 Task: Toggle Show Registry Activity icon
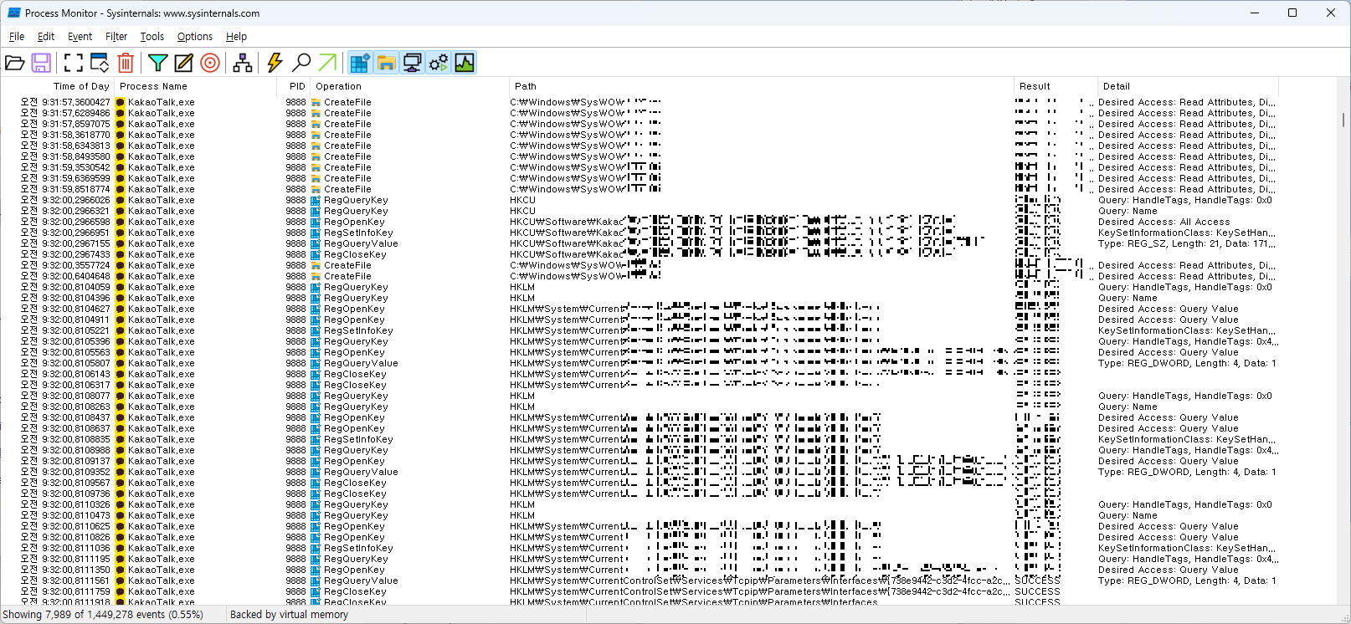pyautogui.click(x=360, y=63)
